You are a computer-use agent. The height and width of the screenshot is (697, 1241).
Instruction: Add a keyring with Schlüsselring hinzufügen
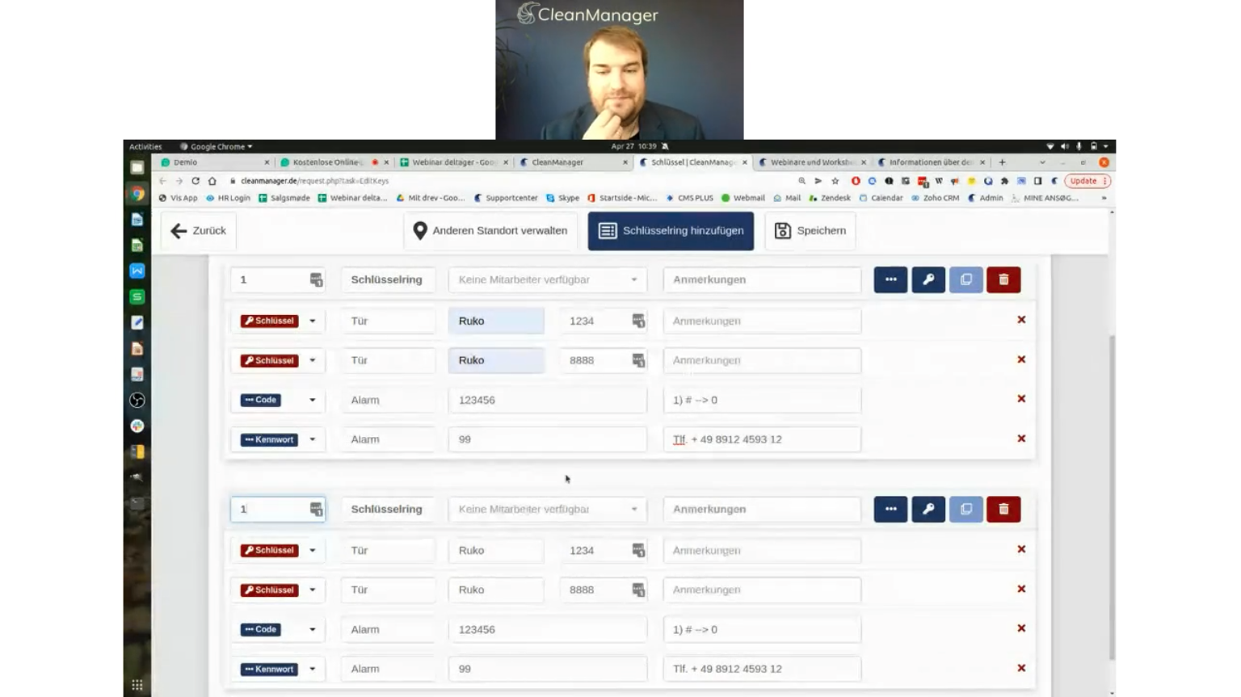click(671, 231)
